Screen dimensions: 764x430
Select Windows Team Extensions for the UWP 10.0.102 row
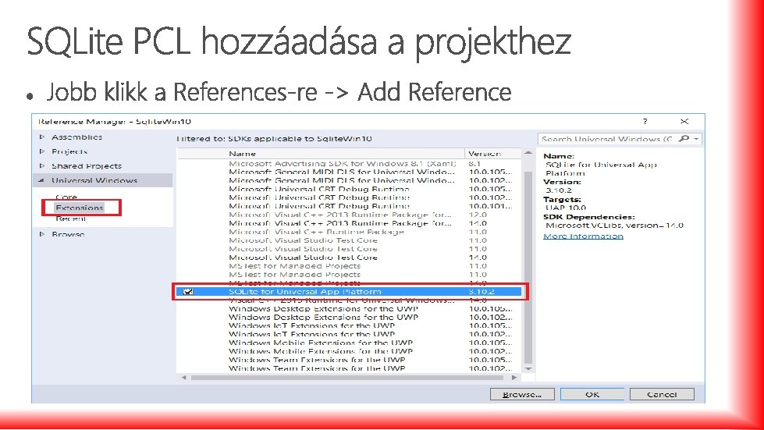click(349, 368)
